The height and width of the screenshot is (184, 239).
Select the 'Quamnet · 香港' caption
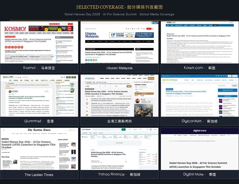click(39, 121)
